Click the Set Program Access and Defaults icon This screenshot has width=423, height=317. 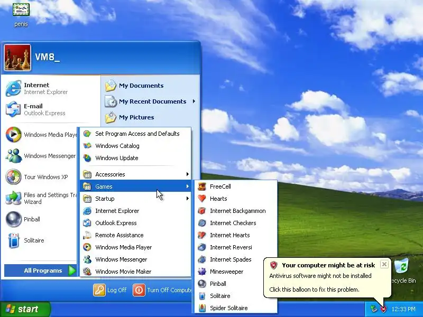(87, 134)
